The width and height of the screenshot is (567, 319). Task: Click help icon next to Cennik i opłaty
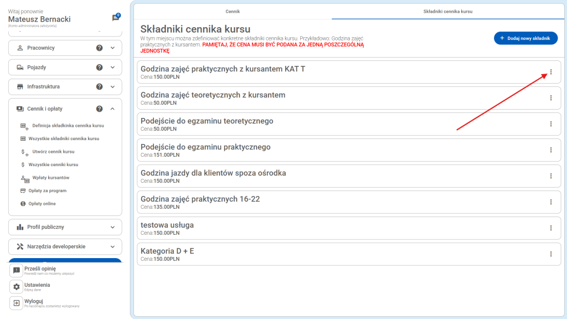[x=100, y=109]
